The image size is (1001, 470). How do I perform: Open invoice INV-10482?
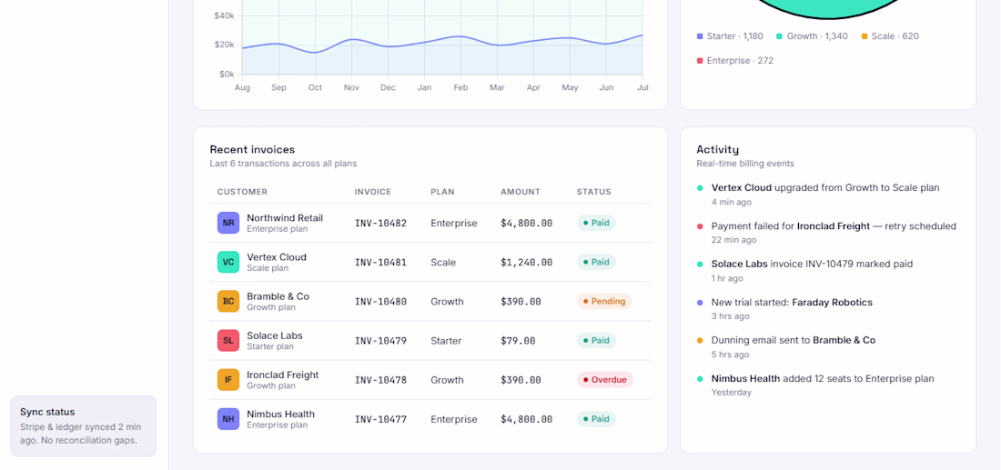pos(380,224)
